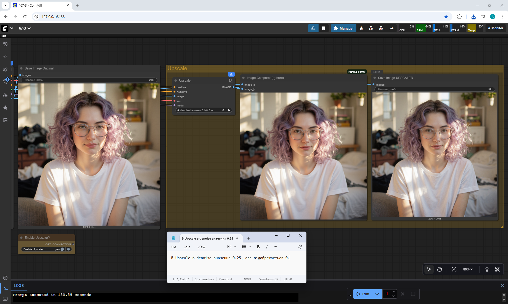Open the 67-3 workflow dropdown

[25, 28]
